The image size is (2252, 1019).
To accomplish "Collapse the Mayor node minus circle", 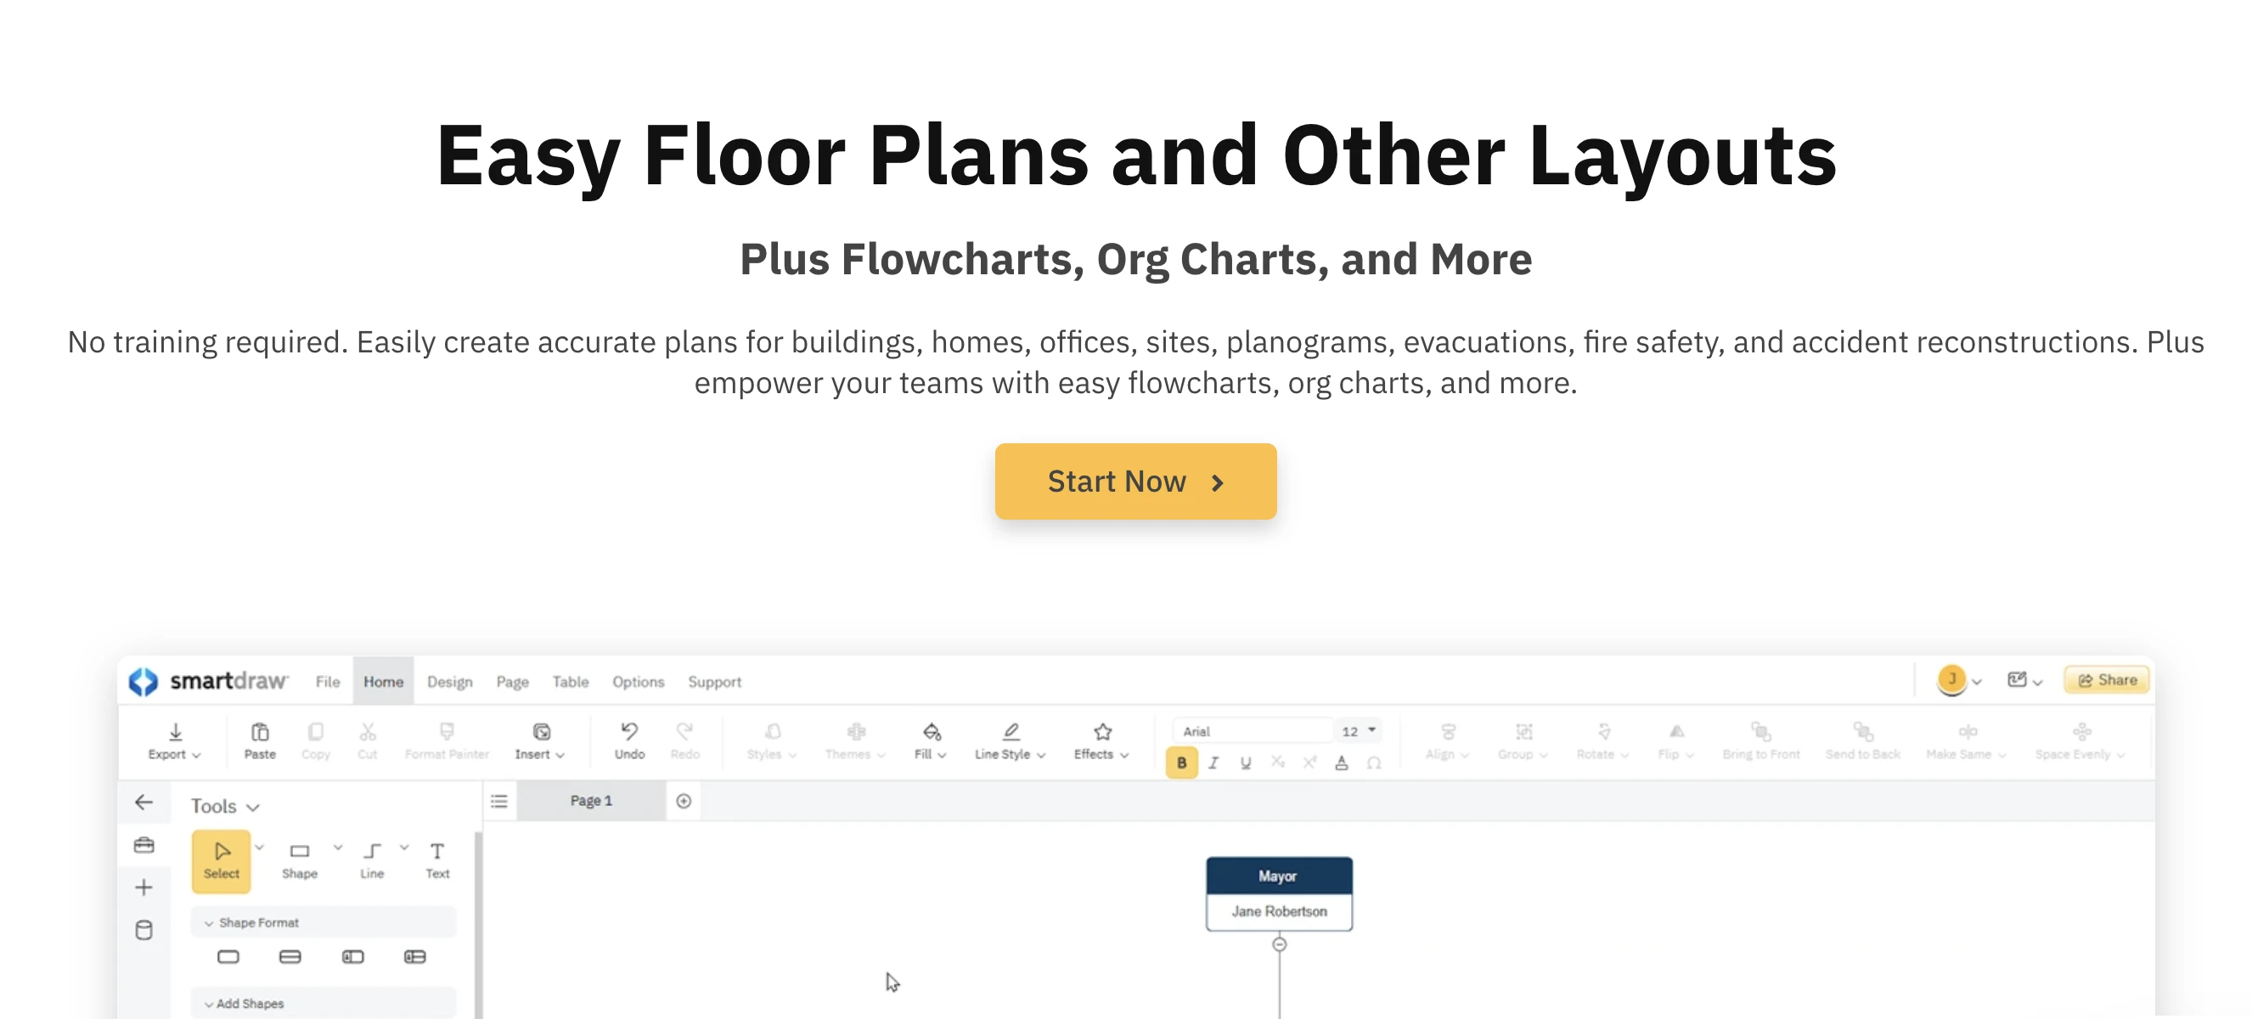I will [x=1279, y=945].
